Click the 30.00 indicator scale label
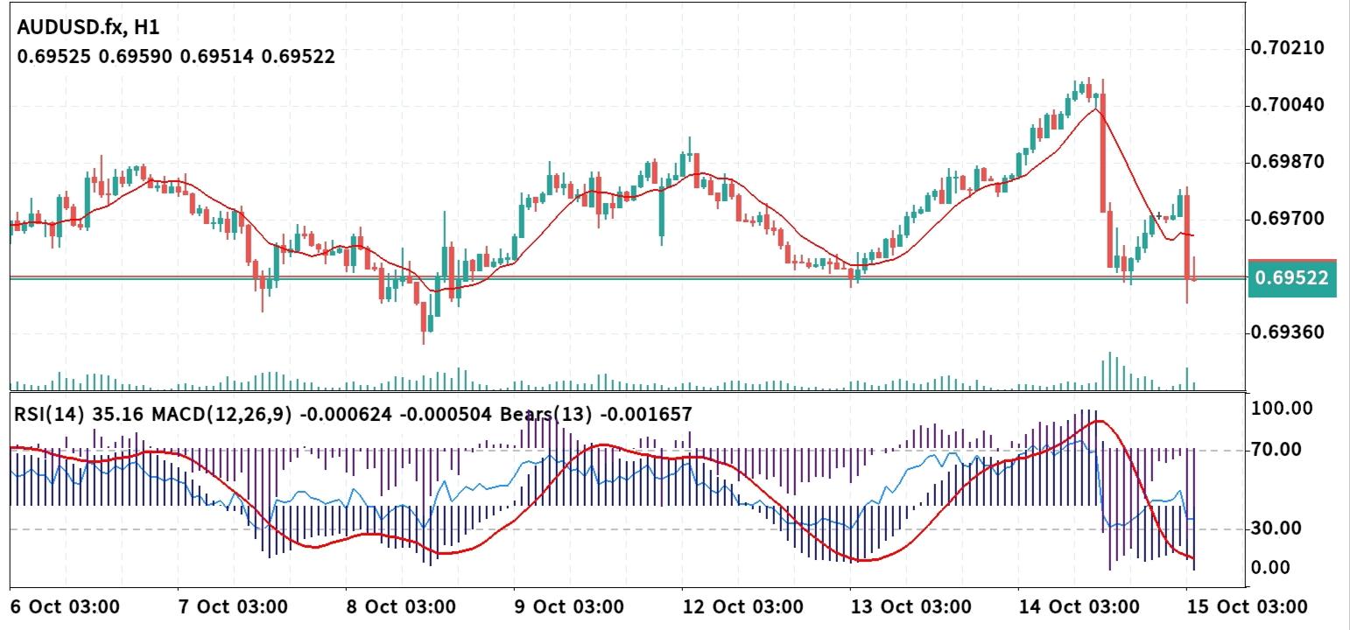Viewport: 1350px width, 630px height. click(x=1278, y=528)
